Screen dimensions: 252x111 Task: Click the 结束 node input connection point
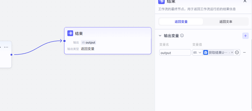click(x=64, y=41)
